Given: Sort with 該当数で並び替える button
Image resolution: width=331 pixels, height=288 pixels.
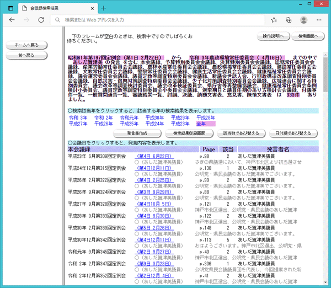Looking at the screenshot, I should (x=241, y=134).
